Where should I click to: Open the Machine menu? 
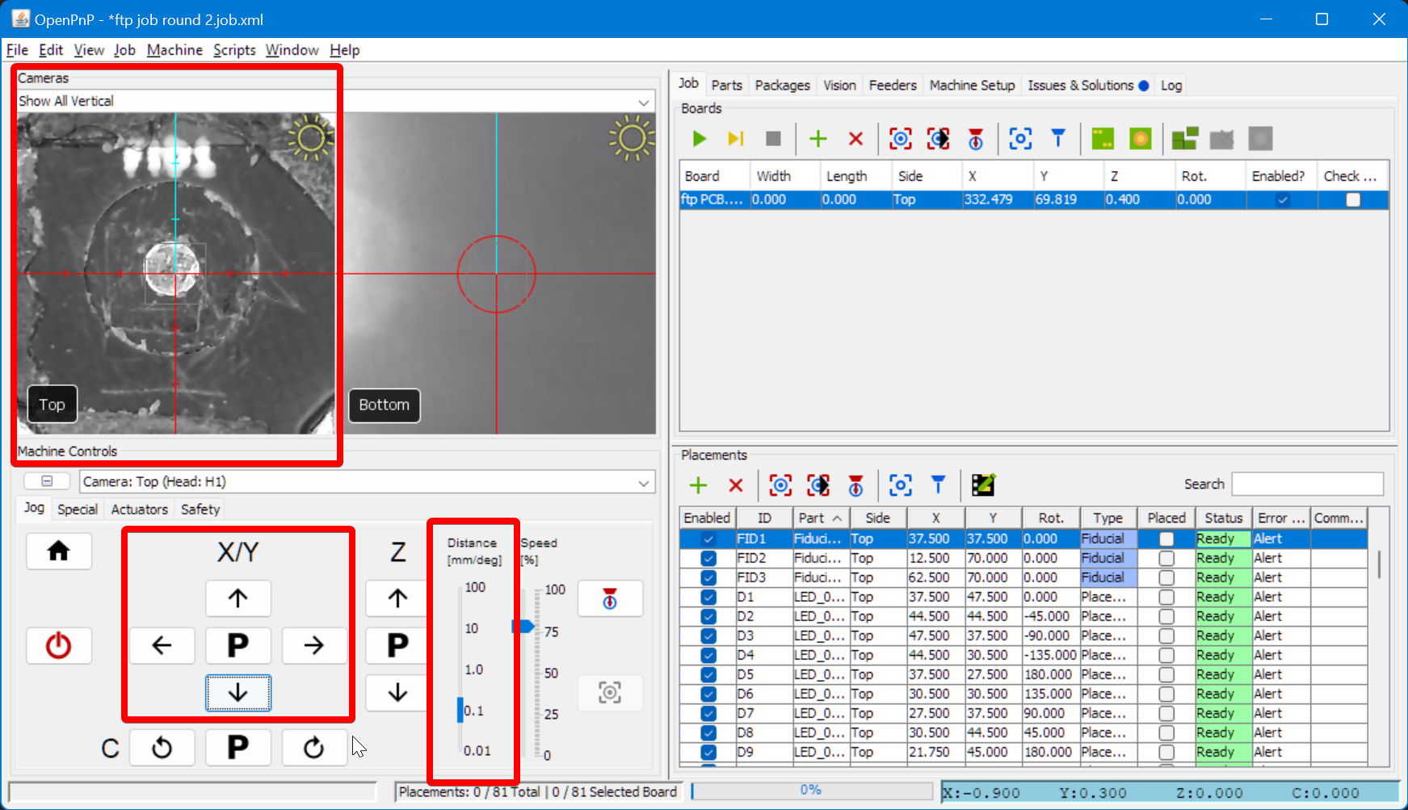click(x=174, y=49)
